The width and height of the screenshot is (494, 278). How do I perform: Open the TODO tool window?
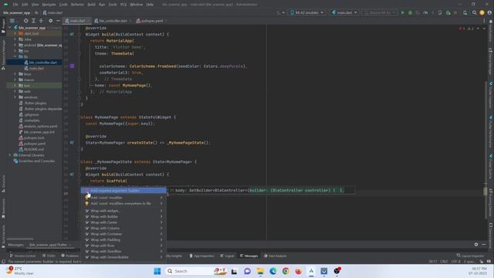(49, 256)
